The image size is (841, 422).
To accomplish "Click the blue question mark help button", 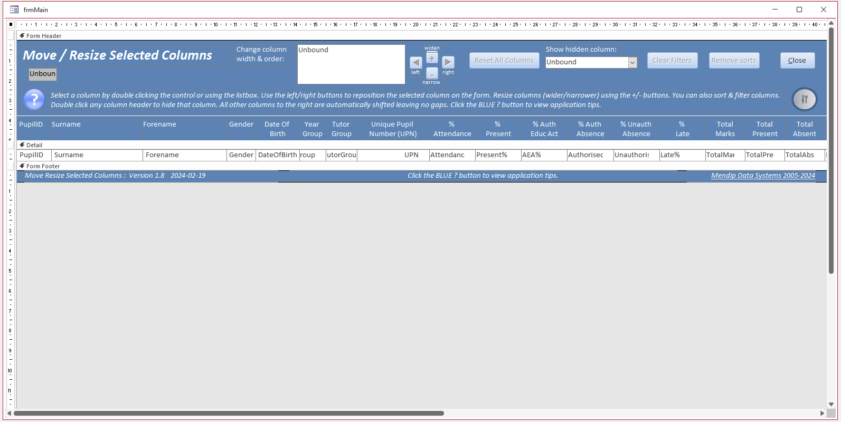I will pos(34,99).
